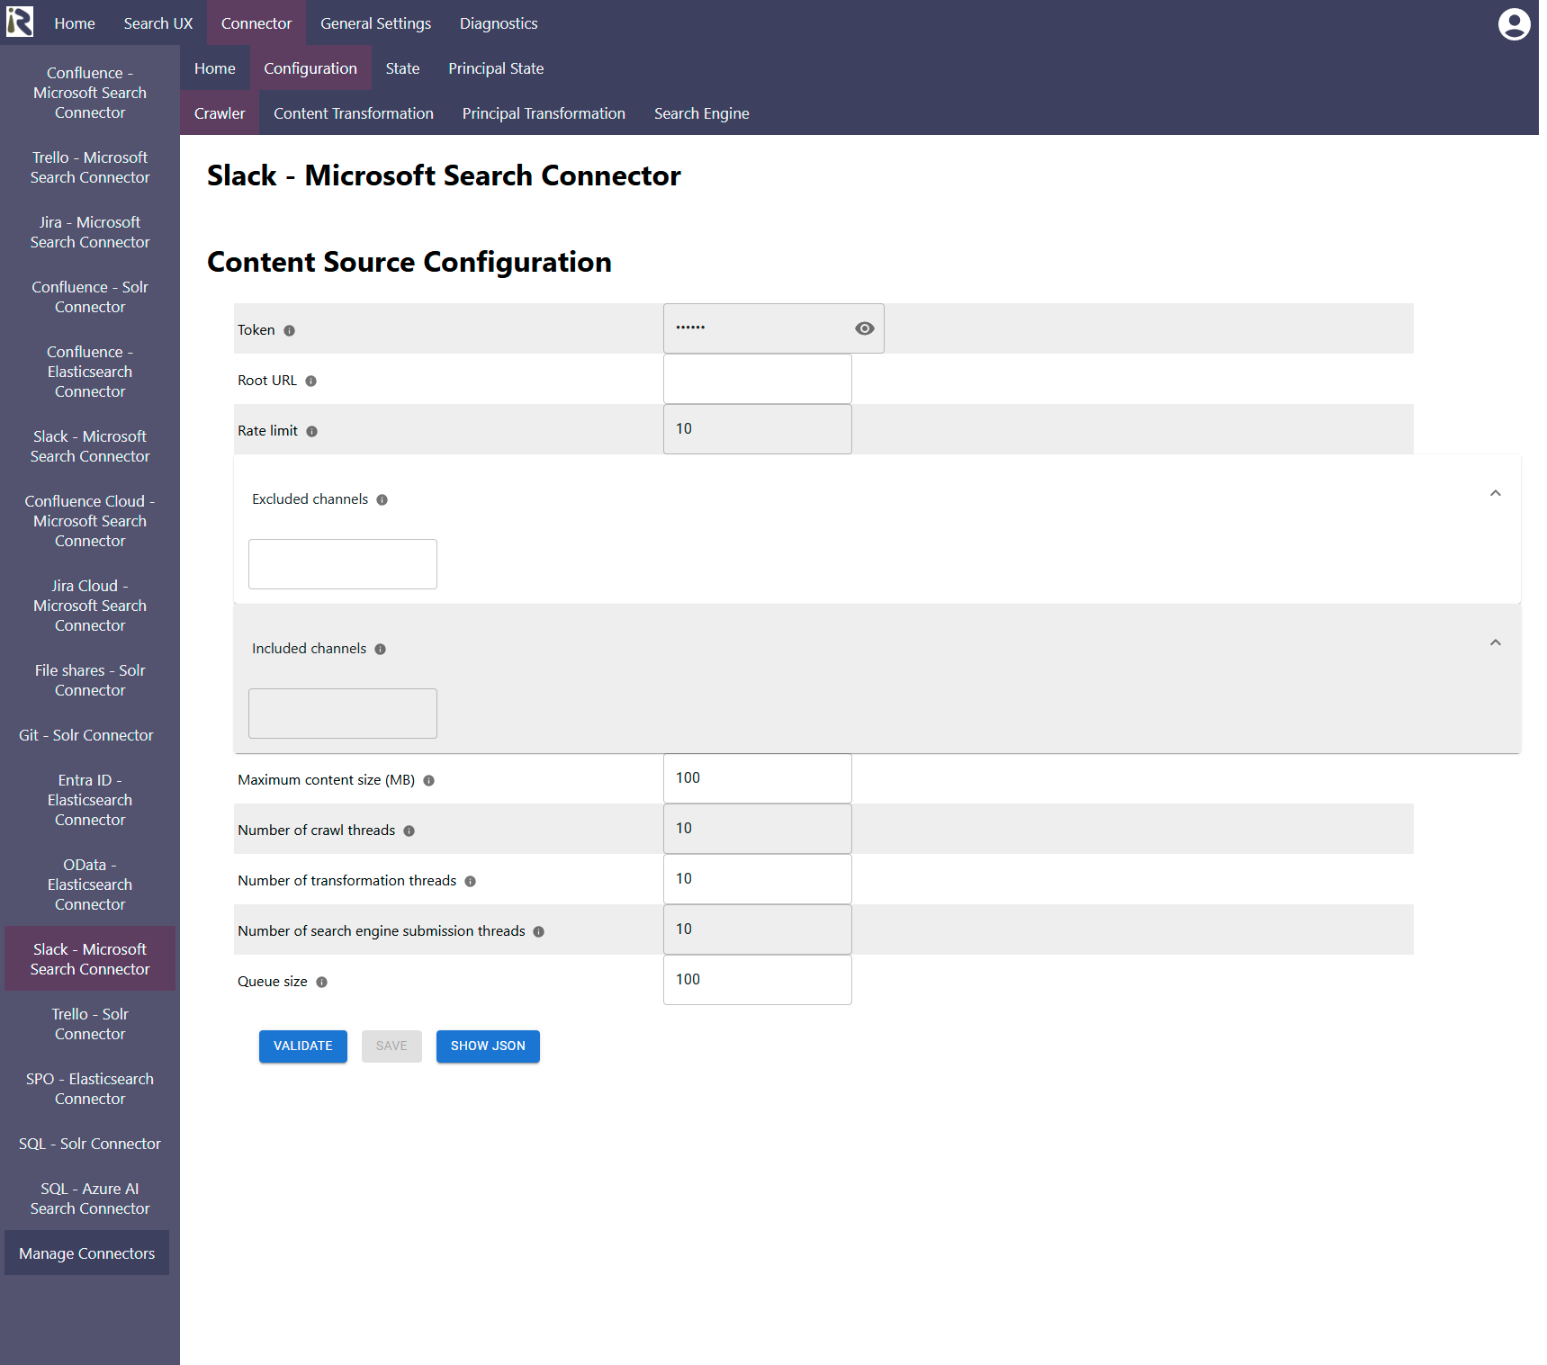The width and height of the screenshot is (1547, 1365).
Task: Show info tooltip for Rate limit
Action: click(312, 432)
